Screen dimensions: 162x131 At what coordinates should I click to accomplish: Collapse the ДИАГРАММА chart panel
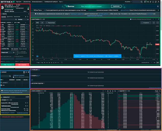pos(31,19)
